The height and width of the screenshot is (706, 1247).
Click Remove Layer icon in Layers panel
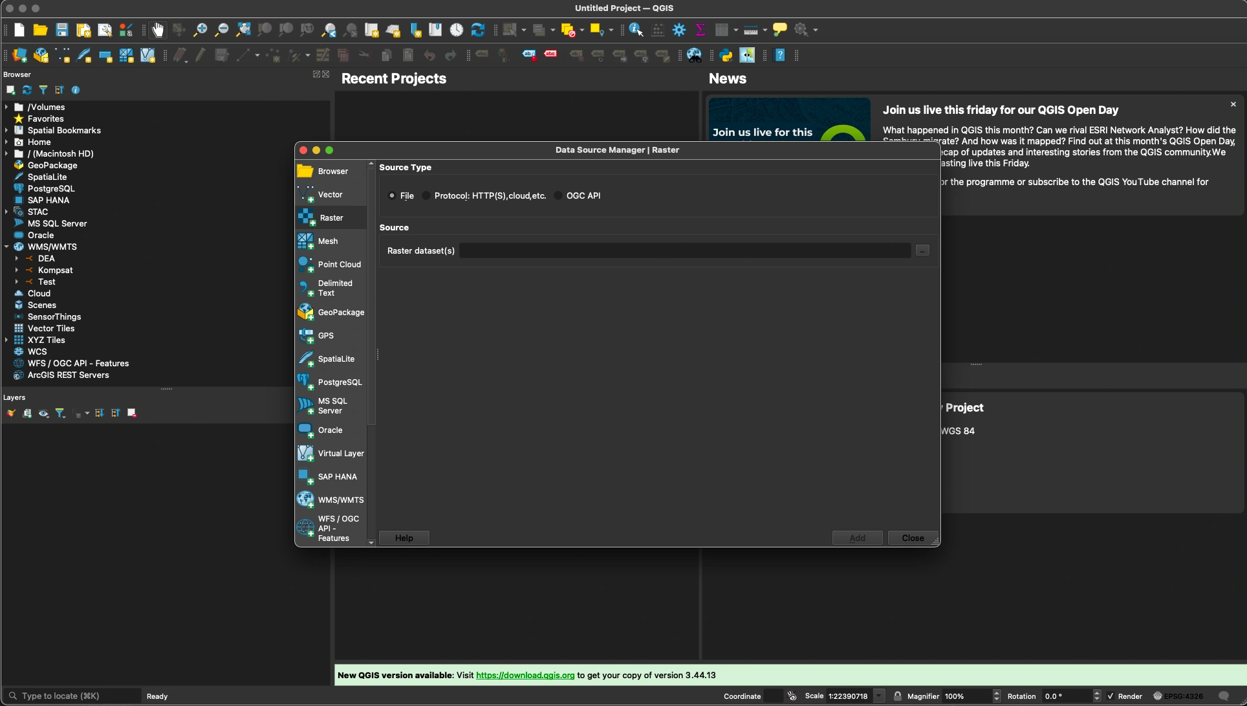point(132,413)
